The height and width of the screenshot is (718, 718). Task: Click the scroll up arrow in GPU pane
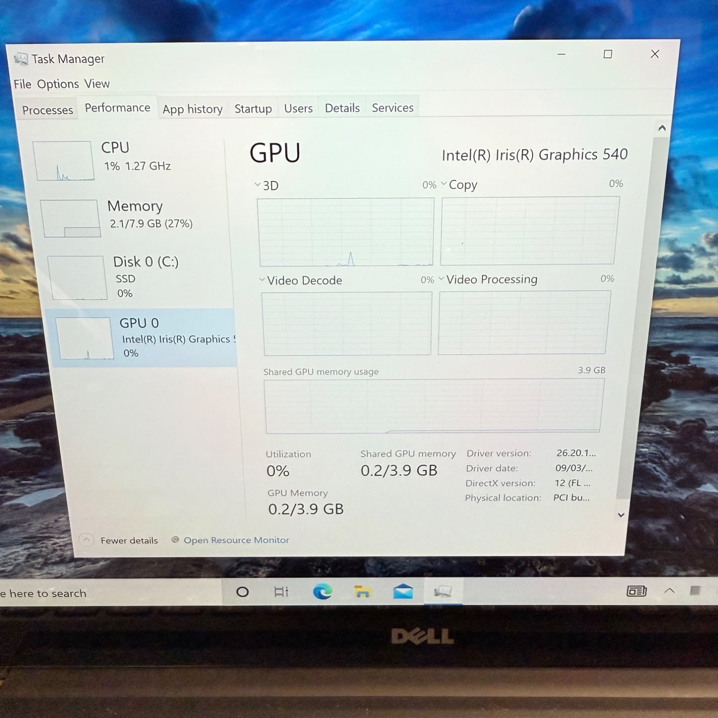[x=662, y=128]
